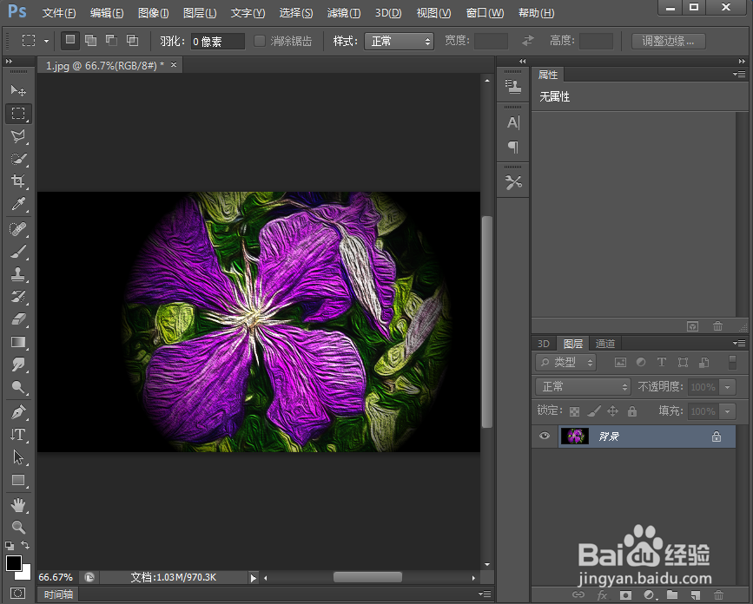Create a new layer group

(672, 594)
